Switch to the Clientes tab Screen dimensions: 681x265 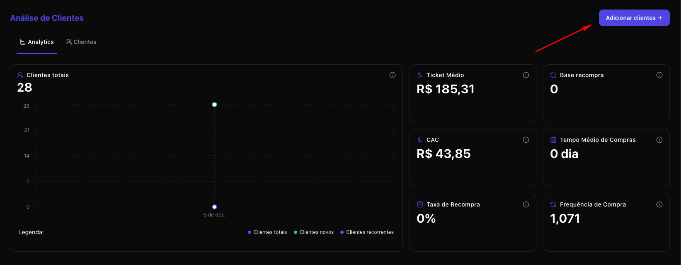pos(81,42)
